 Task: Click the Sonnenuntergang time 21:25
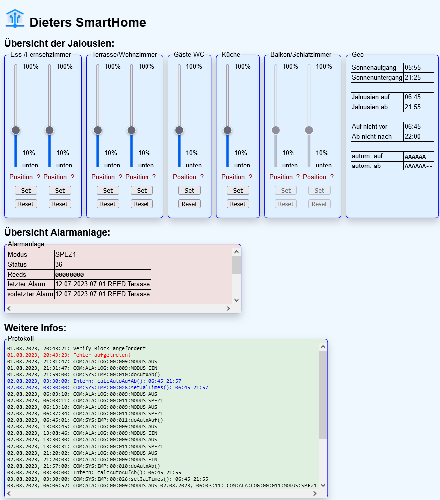[x=413, y=77]
